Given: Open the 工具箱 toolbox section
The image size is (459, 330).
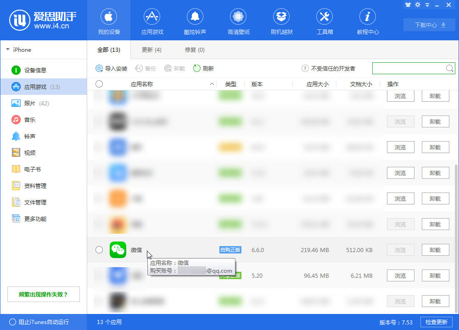Looking at the screenshot, I should (325, 21).
